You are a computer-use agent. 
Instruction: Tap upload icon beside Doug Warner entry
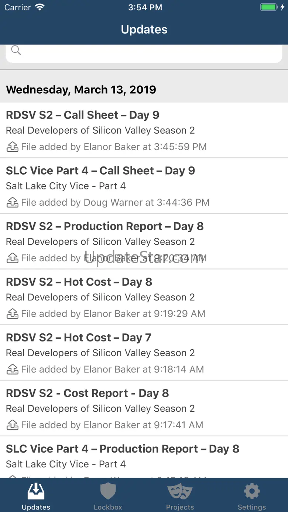(13, 203)
